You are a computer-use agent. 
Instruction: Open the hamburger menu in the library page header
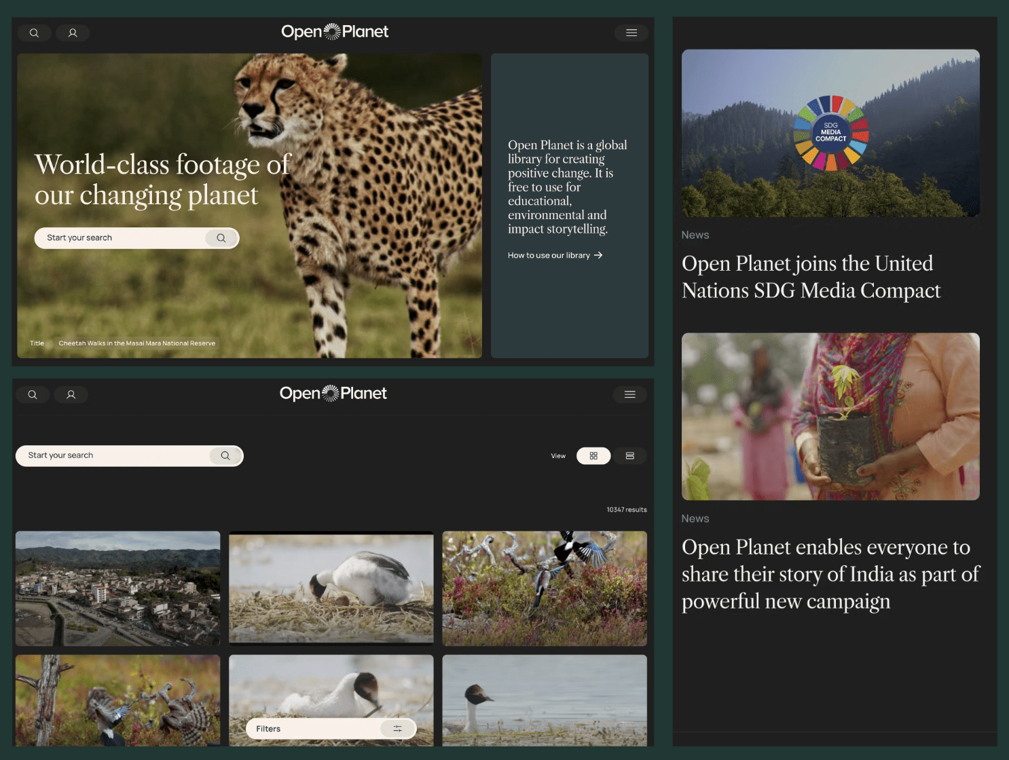pos(630,395)
